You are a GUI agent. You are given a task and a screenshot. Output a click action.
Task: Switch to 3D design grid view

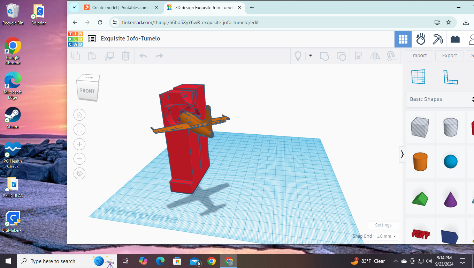[x=403, y=39]
